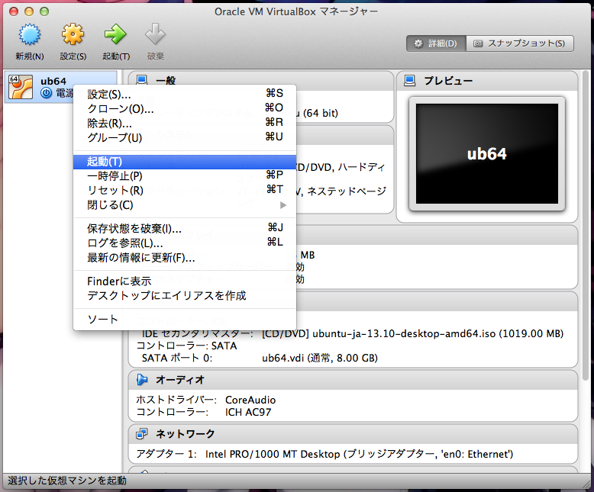Click the ub64 preview thumbnail
This screenshot has width=594, height=492.
click(487, 153)
